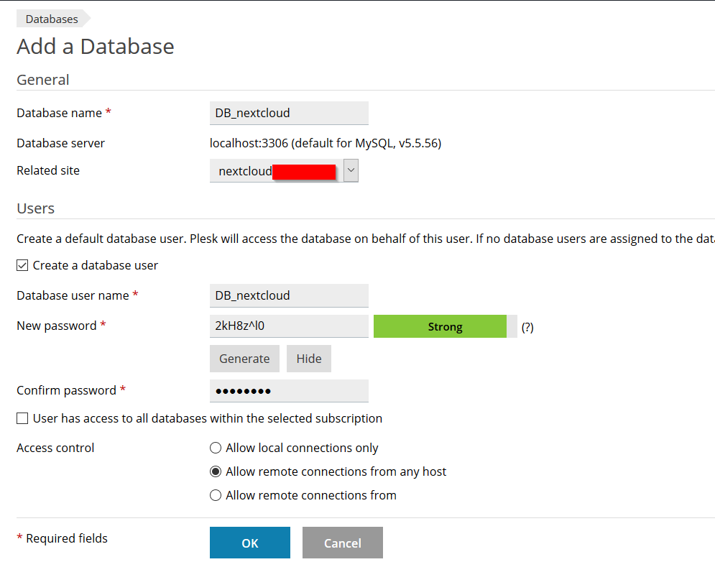The height and width of the screenshot is (562, 715).
Task: Enable user access to all databases checkbox
Action: coord(22,418)
